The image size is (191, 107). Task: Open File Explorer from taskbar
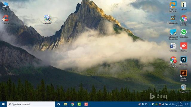(x=66, y=104)
